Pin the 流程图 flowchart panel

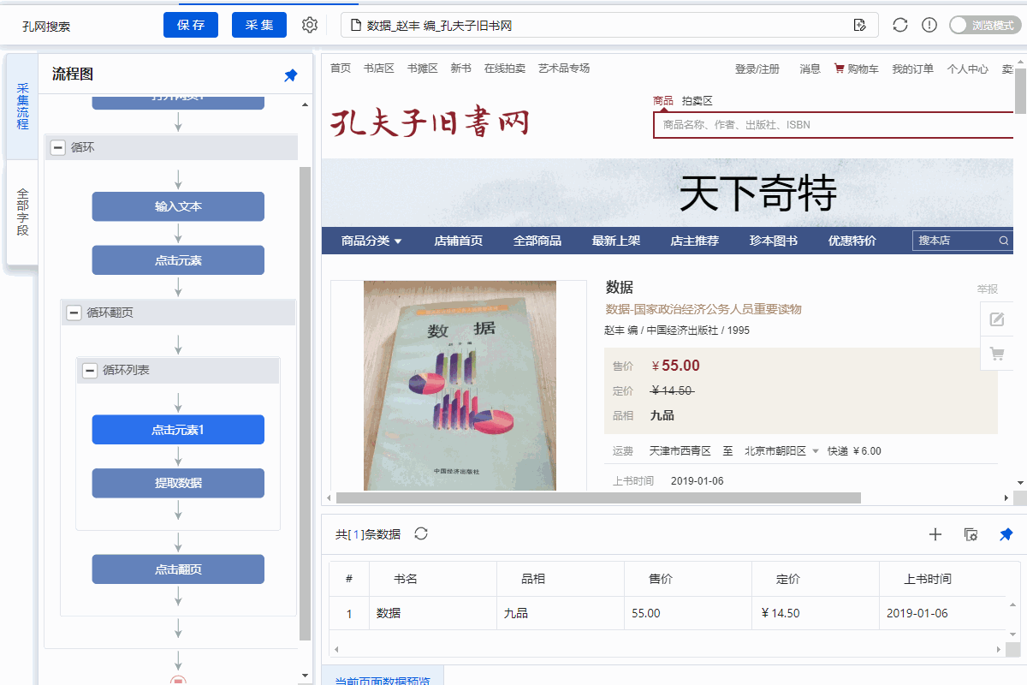pyautogui.click(x=291, y=75)
